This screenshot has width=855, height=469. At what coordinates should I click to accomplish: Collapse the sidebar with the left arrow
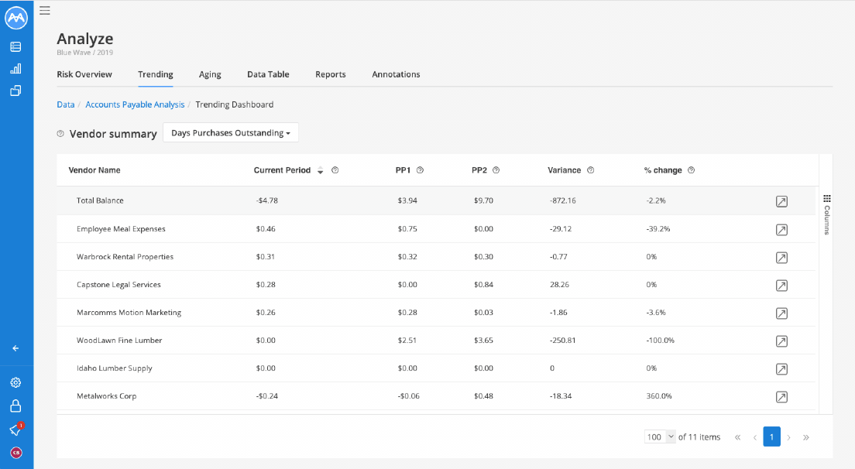point(15,348)
